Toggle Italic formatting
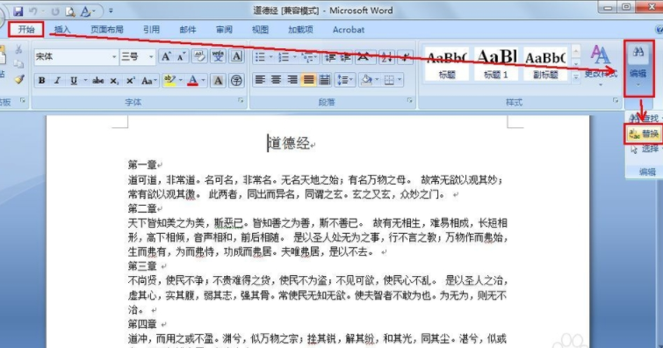The width and height of the screenshot is (663, 348). click(x=57, y=81)
